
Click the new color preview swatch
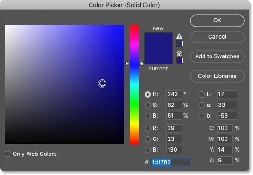click(x=158, y=40)
